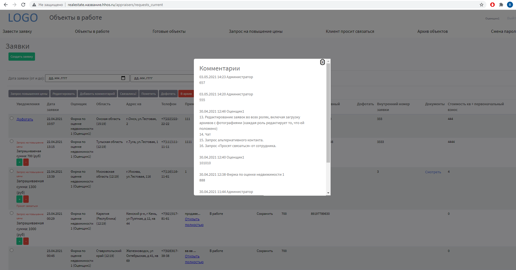Open the browser extensions puzzle icon
Image resolution: width=516 pixels, height=270 pixels.
point(501,5)
